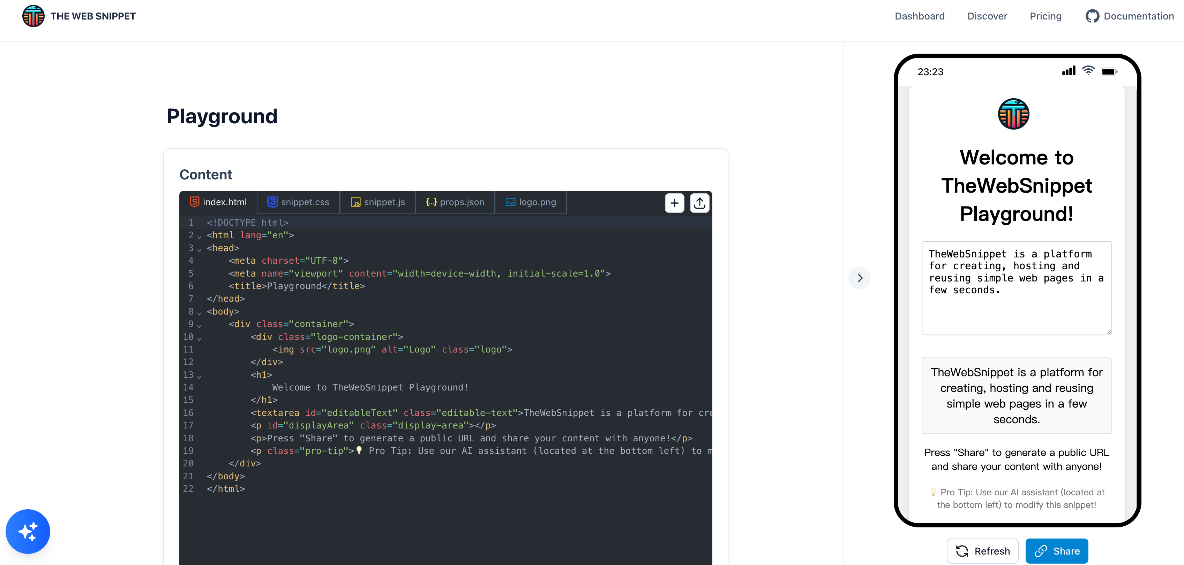Image resolution: width=1184 pixels, height=565 pixels.
Task: Switch to the snippet.css tab
Action: click(x=298, y=202)
